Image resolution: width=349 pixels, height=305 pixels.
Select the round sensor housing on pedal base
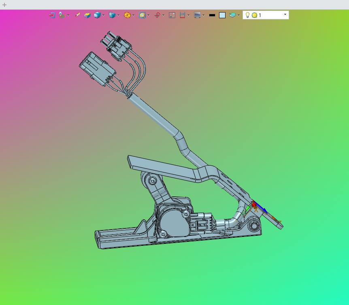coord(175,223)
